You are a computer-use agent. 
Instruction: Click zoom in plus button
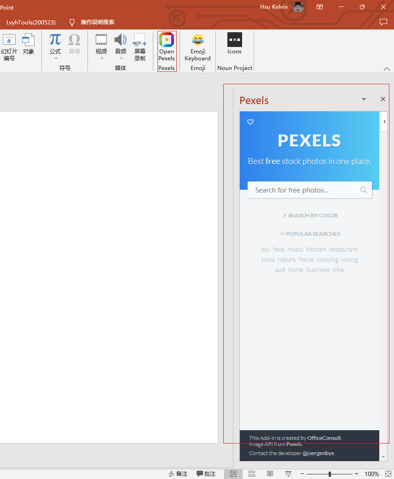(356, 474)
